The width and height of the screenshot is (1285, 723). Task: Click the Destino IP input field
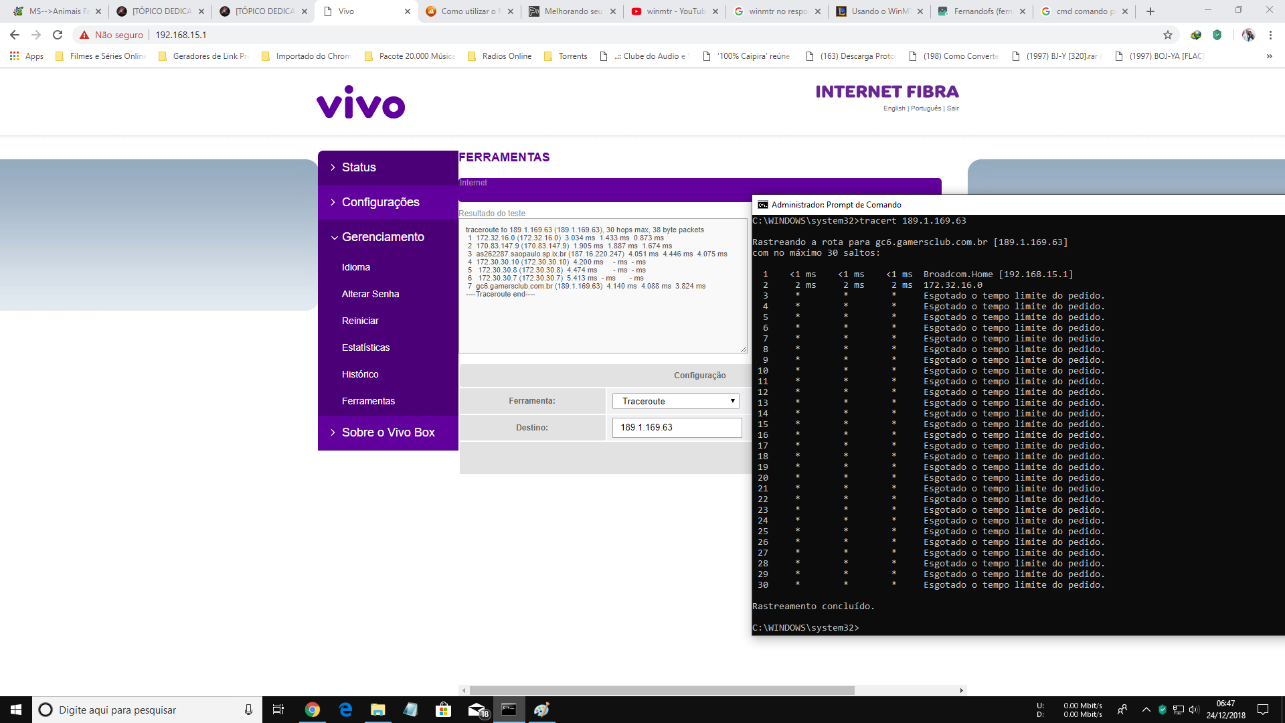pos(677,428)
